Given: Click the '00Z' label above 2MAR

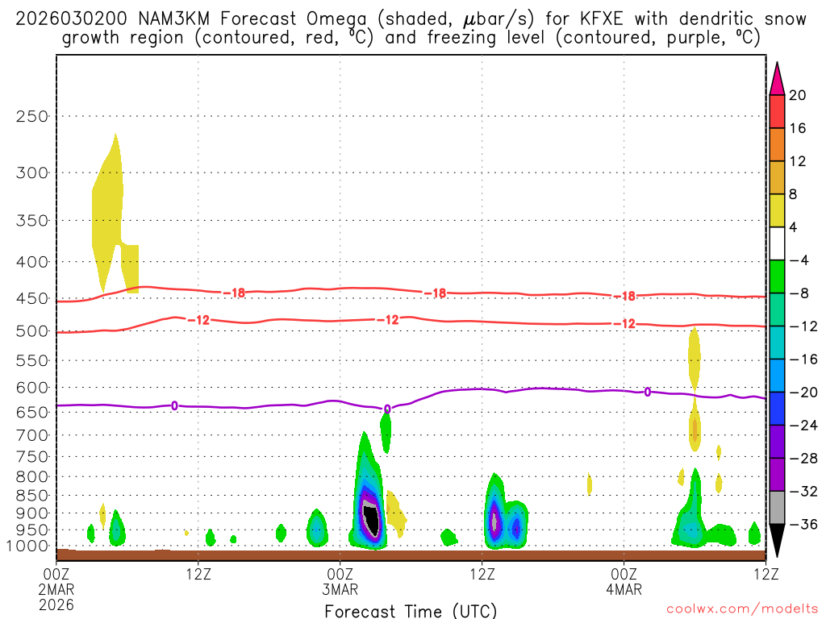Looking at the screenshot, I should tap(56, 574).
